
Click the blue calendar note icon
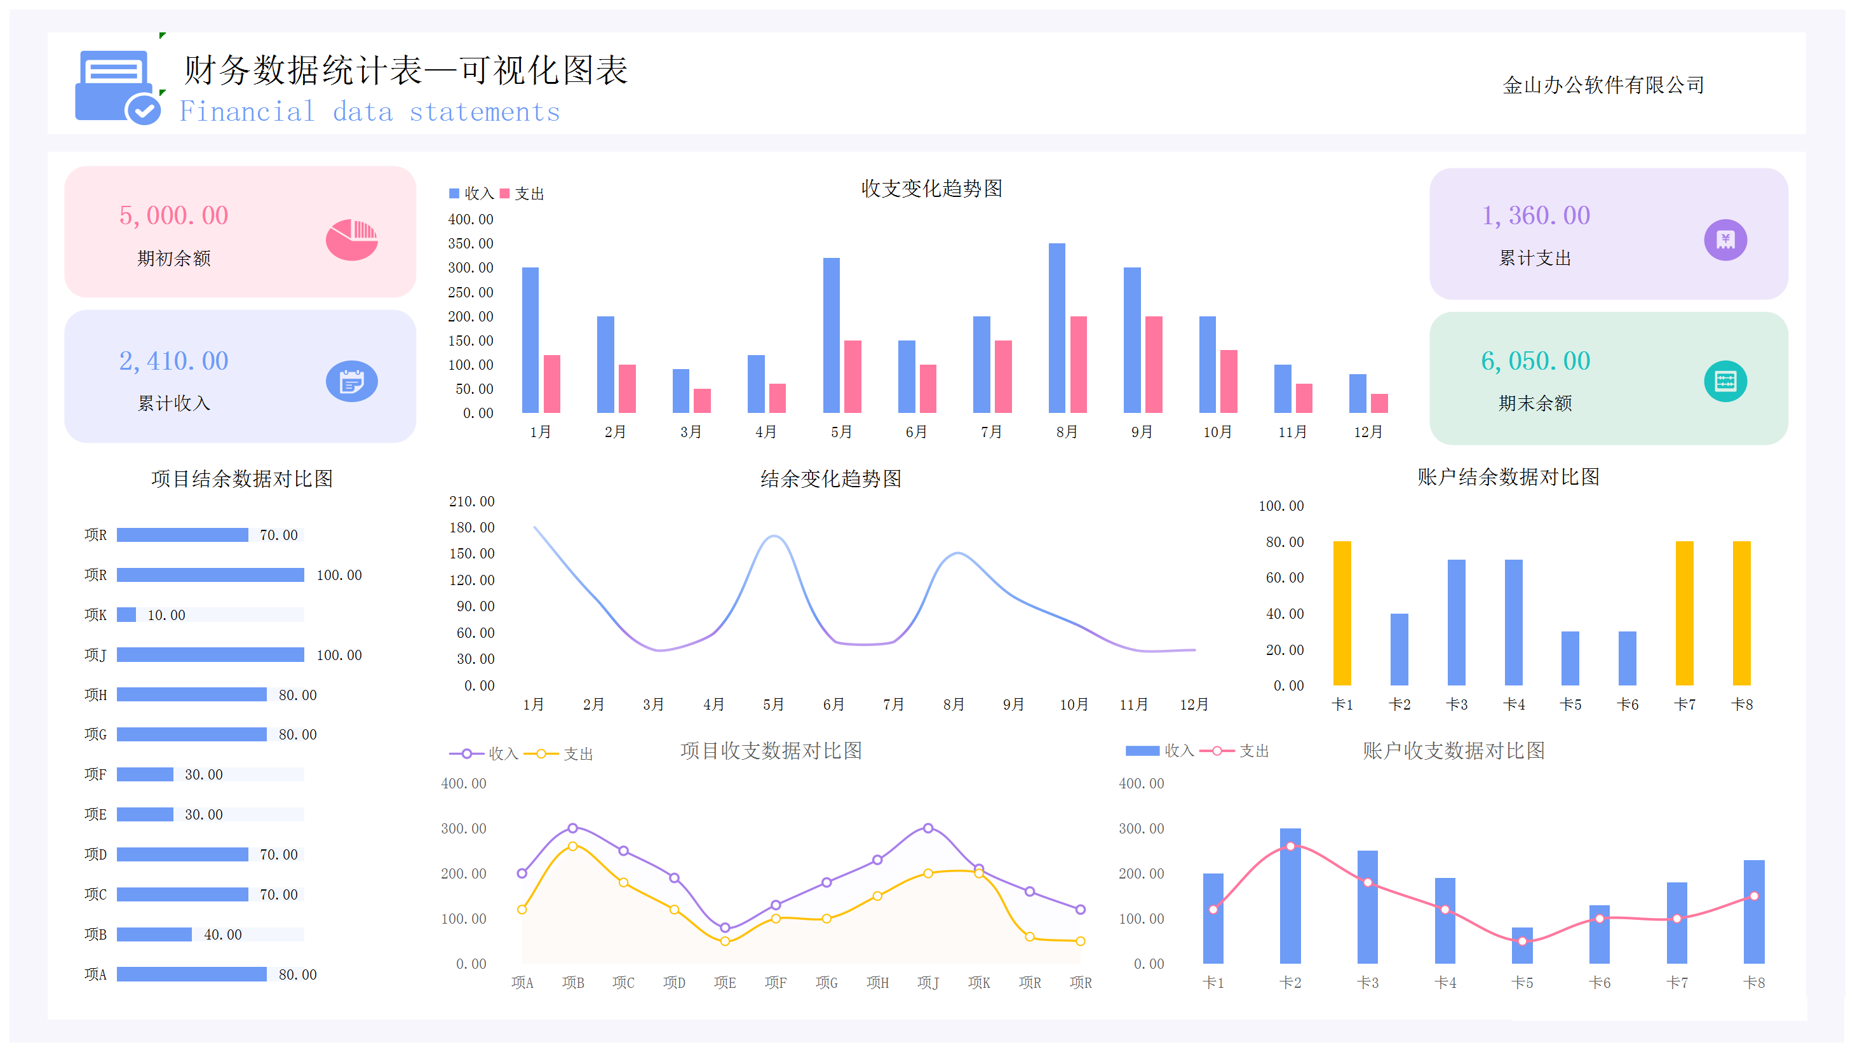click(x=352, y=382)
